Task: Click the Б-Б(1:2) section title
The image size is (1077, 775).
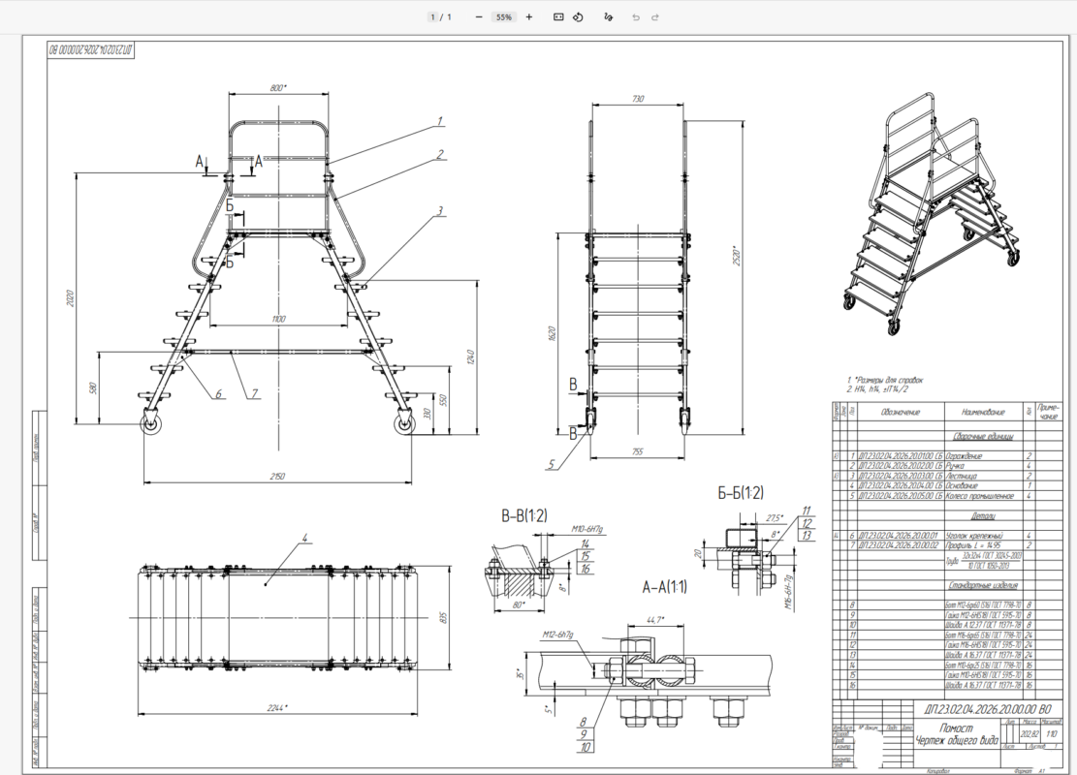Action: [741, 493]
